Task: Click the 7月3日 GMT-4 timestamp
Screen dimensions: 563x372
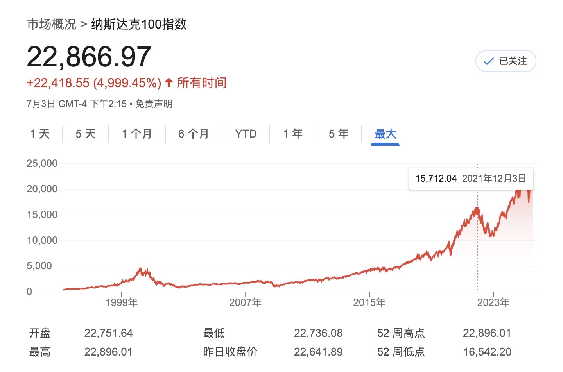Action: [77, 104]
